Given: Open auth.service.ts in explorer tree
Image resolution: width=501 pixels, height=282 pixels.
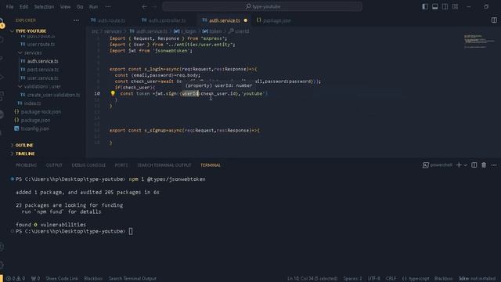Looking at the screenshot, I should tap(42, 61).
